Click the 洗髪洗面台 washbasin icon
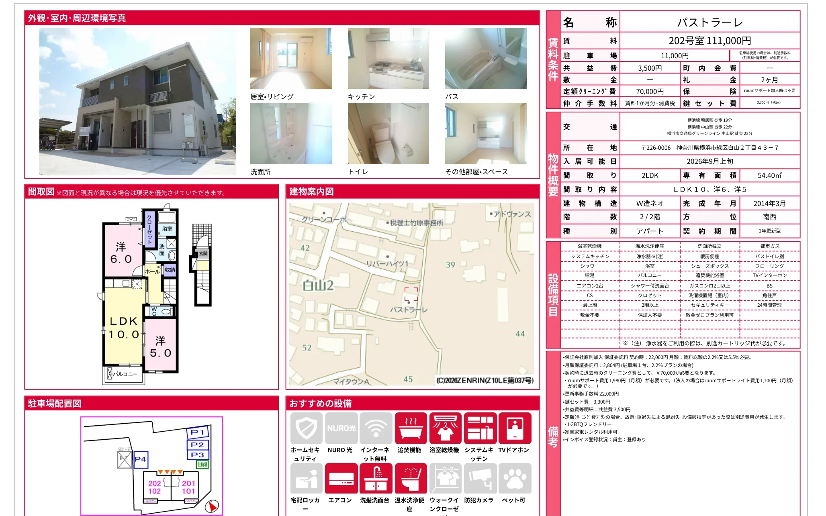 click(376, 478)
